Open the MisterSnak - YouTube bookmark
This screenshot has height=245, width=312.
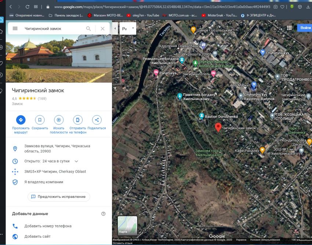[x=220, y=15]
